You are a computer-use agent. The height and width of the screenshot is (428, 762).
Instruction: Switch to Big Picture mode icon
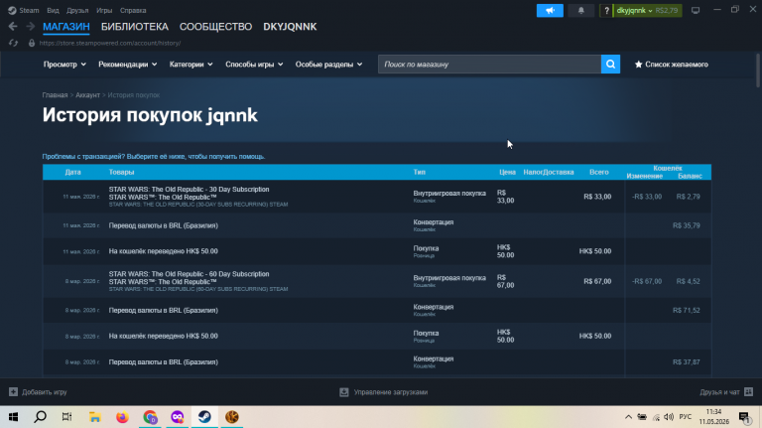(696, 10)
